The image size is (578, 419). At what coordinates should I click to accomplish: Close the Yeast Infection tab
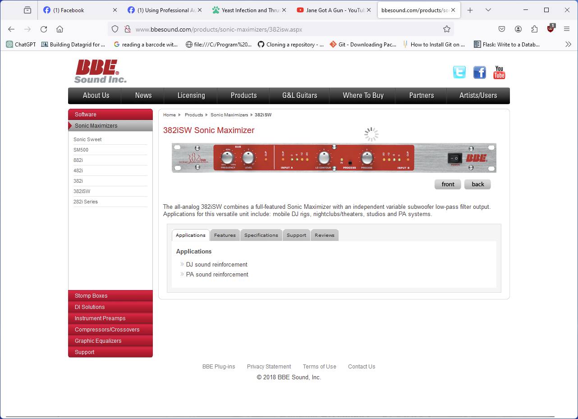click(284, 10)
